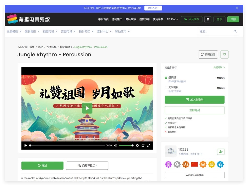Select the 授权版 license radio option
Viewport: 248px width, 186px height.
coord(166,78)
